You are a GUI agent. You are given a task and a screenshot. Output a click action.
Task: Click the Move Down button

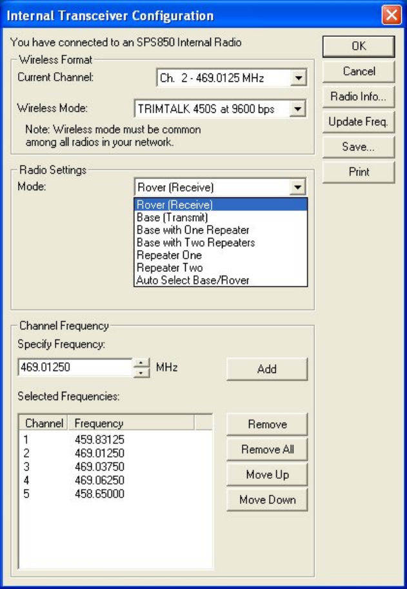[x=267, y=499]
